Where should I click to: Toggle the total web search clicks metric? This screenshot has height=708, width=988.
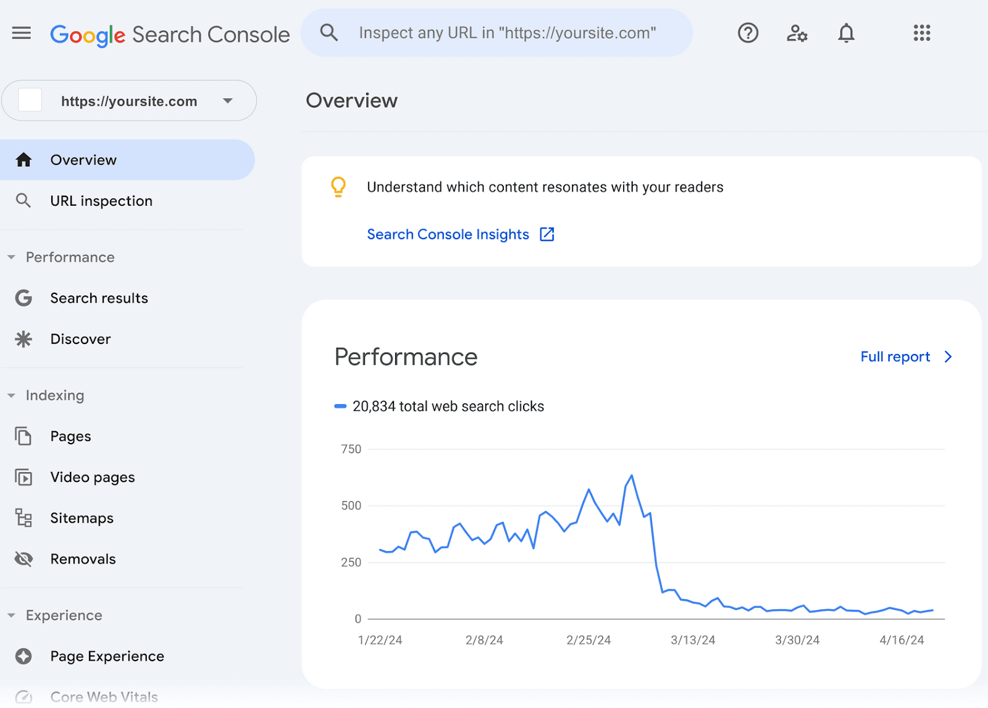(440, 406)
